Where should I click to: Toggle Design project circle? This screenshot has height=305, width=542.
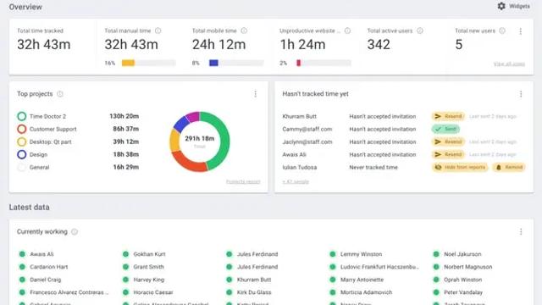pos(22,154)
